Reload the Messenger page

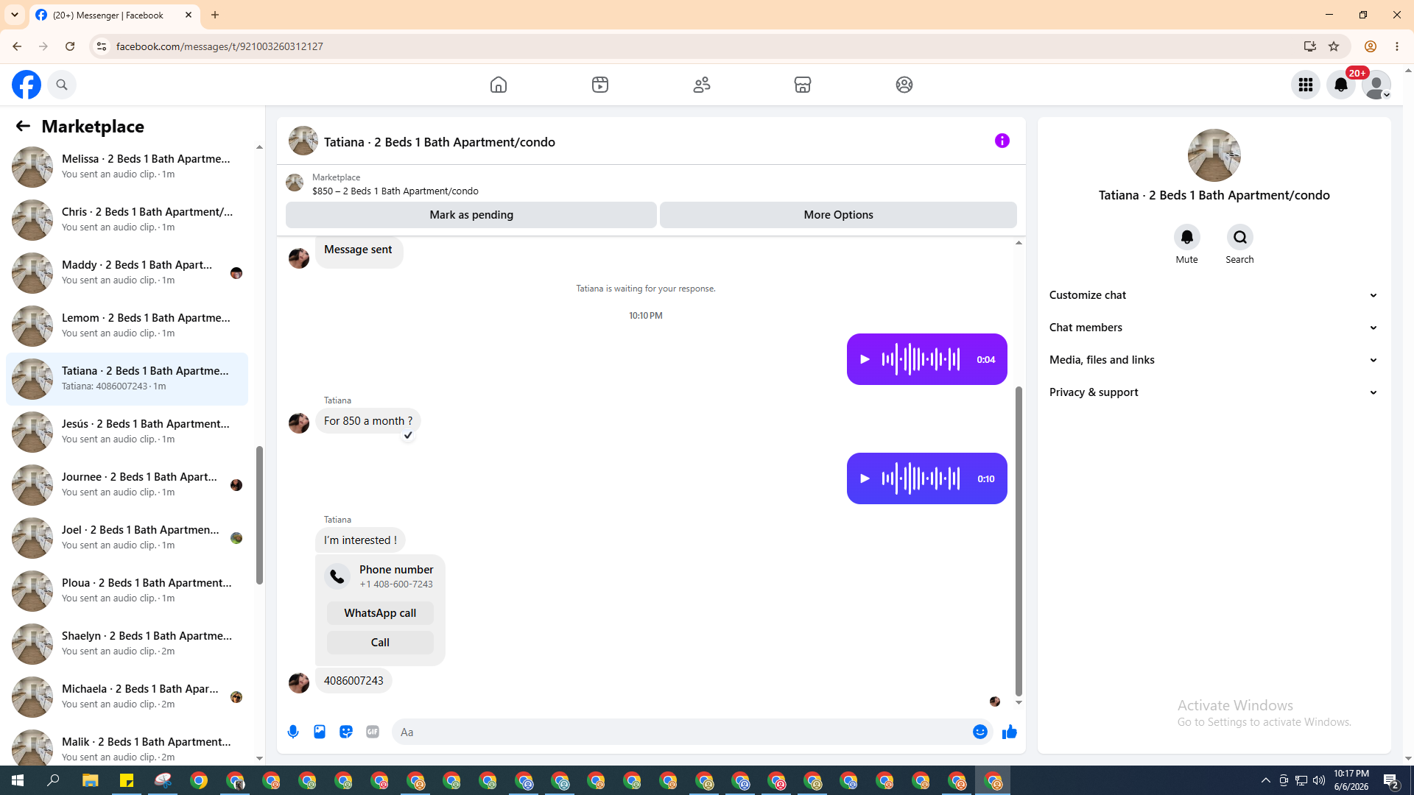coord(70,46)
